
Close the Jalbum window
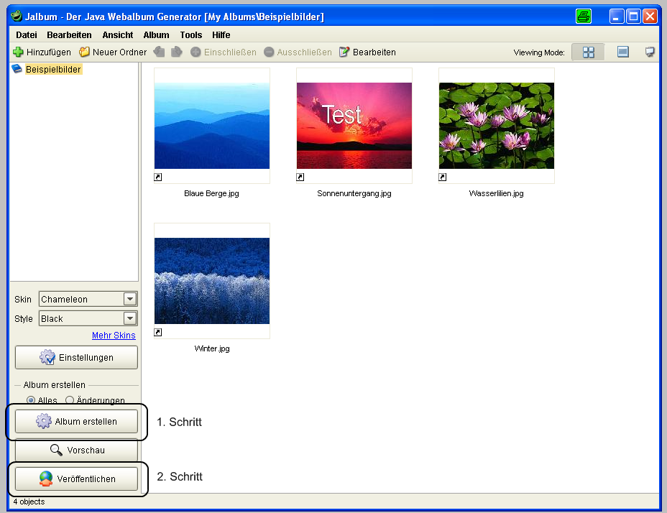point(650,17)
